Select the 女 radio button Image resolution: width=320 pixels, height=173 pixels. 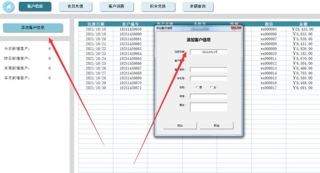point(211,87)
